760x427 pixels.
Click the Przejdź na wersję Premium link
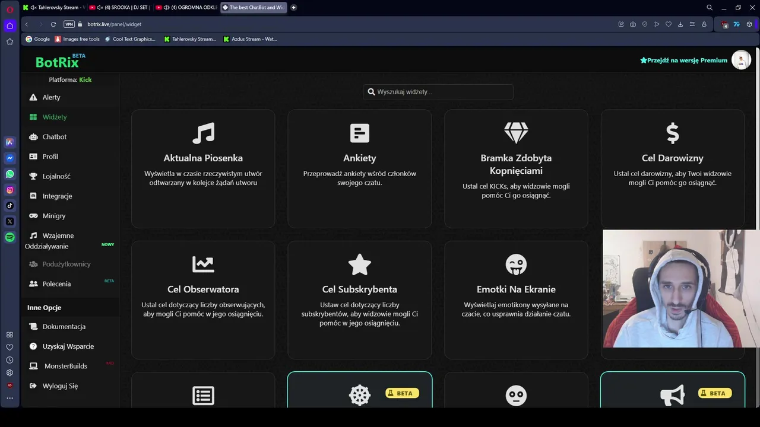(x=683, y=60)
